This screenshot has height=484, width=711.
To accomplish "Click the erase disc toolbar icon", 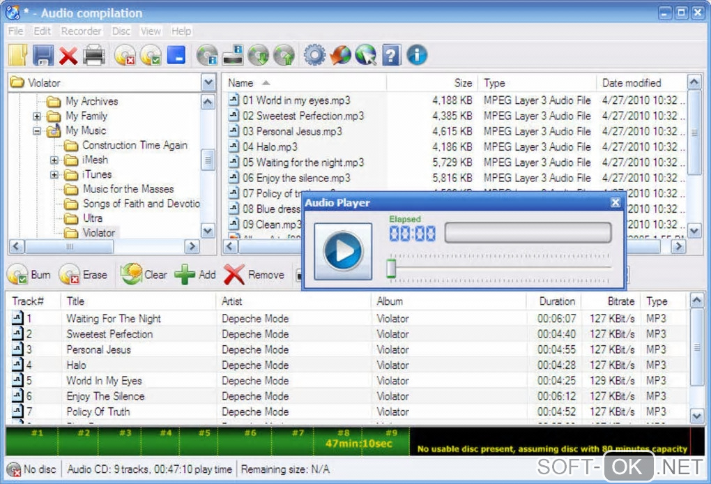I will pyautogui.click(x=125, y=55).
